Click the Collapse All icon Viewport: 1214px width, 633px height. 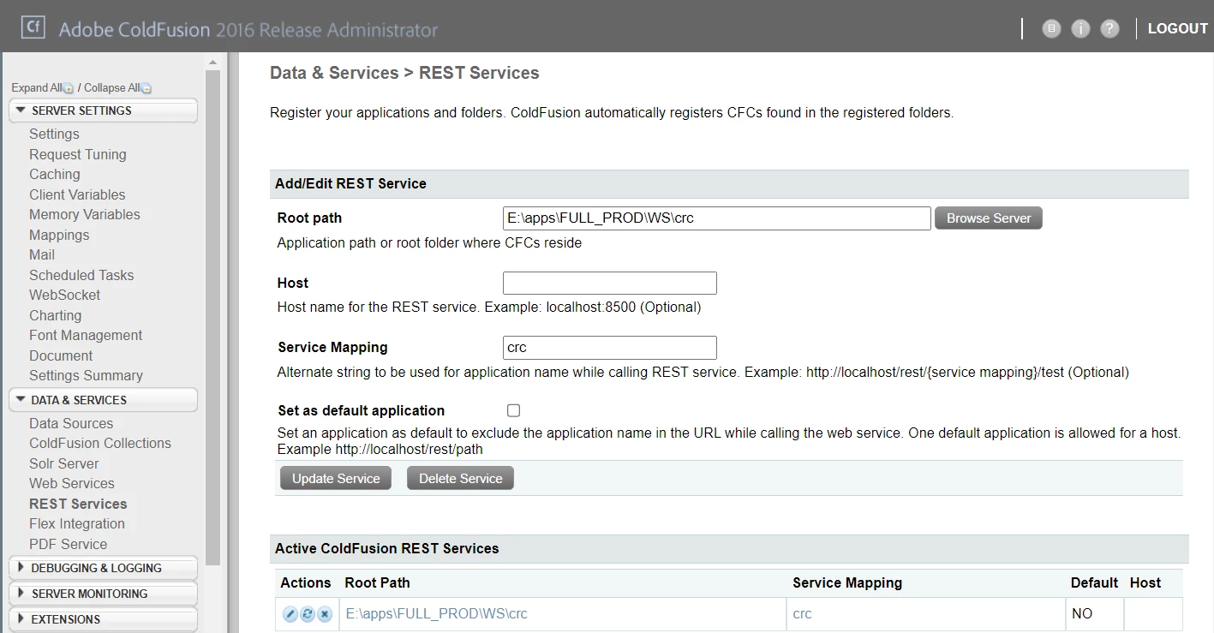tap(147, 88)
